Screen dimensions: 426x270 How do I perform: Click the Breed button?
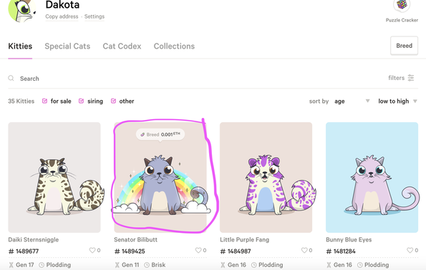click(404, 46)
